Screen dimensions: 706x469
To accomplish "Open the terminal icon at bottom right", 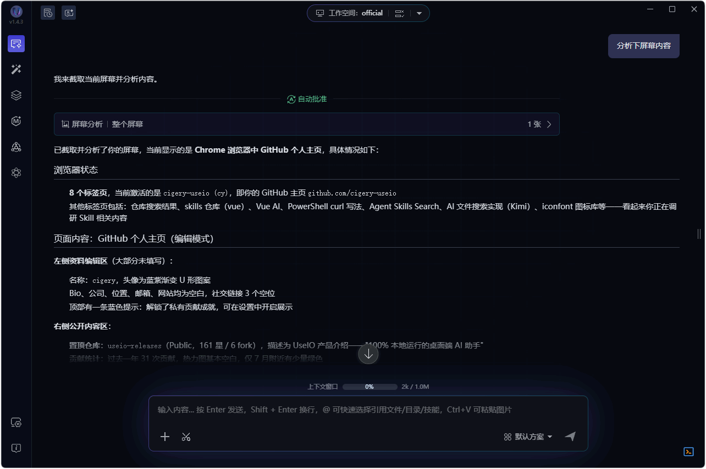I will click(x=688, y=451).
